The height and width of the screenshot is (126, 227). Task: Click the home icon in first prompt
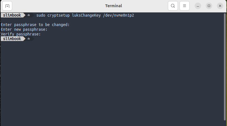click(29, 15)
